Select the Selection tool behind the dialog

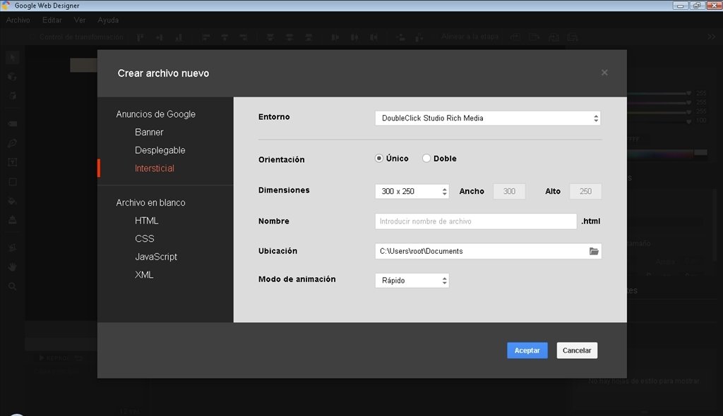point(13,58)
